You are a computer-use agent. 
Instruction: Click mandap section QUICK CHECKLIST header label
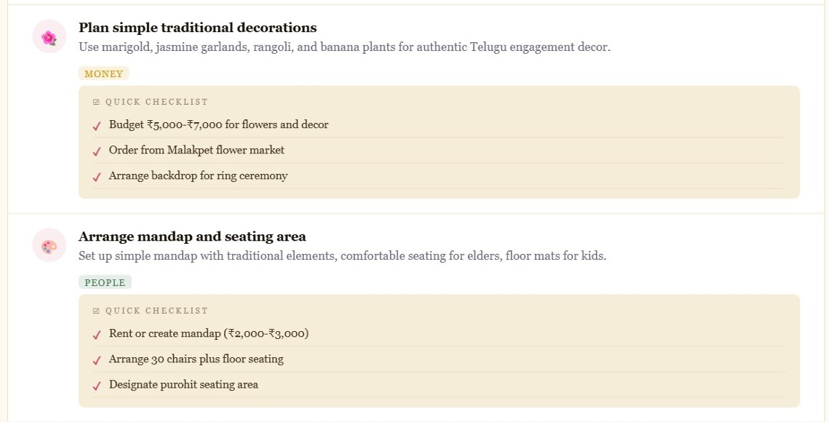click(x=156, y=311)
